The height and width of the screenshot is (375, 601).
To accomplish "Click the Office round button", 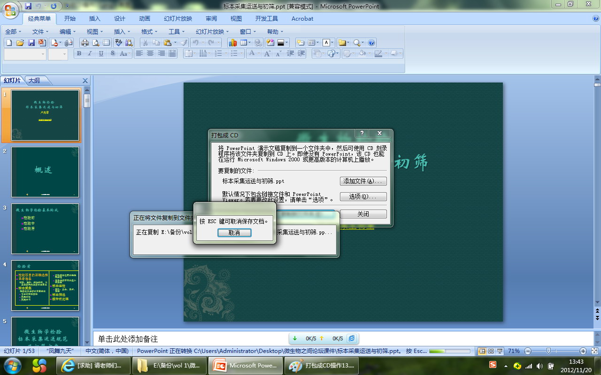I will (10, 10).
